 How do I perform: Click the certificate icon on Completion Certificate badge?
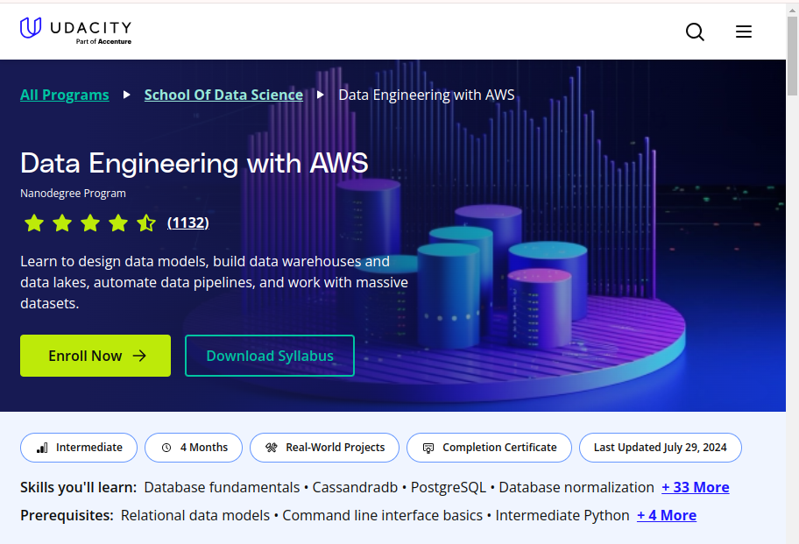coord(430,447)
